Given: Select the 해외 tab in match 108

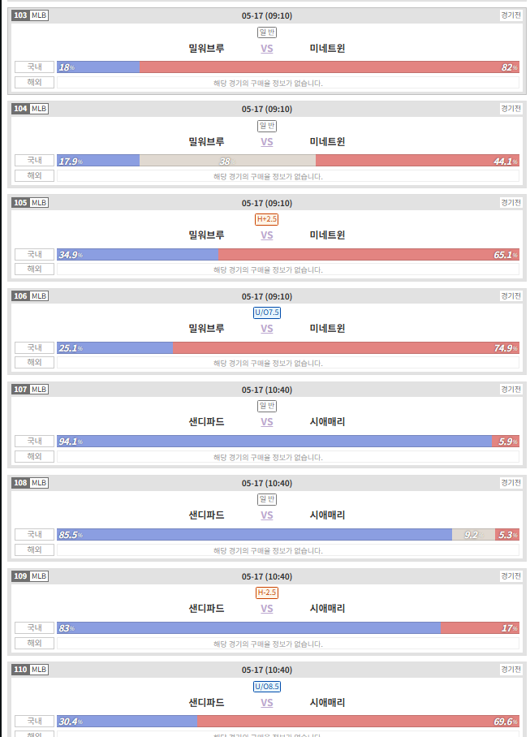Looking at the screenshot, I should (x=34, y=550).
